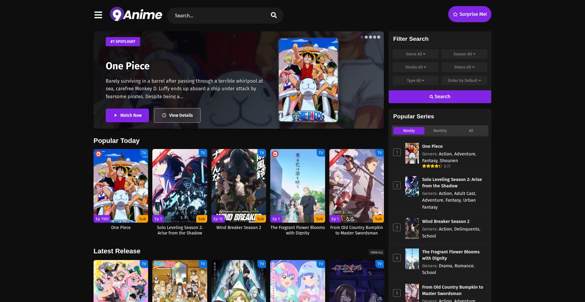
Task: Click the Completed ribbon on Solo Leveling card
Action: click(161, 156)
